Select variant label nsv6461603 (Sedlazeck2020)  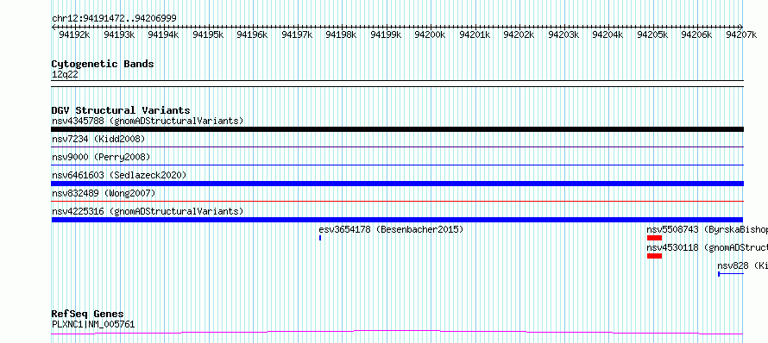(119, 175)
